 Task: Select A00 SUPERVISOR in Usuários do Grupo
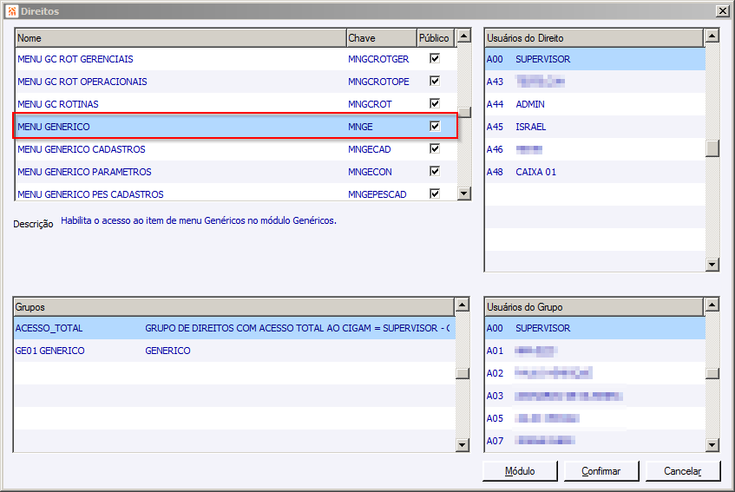point(595,328)
